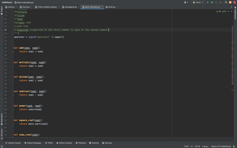The width and height of the screenshot is (237, 148).
Task: Open the Problems tool window
Action: click(x=81, y=143)
